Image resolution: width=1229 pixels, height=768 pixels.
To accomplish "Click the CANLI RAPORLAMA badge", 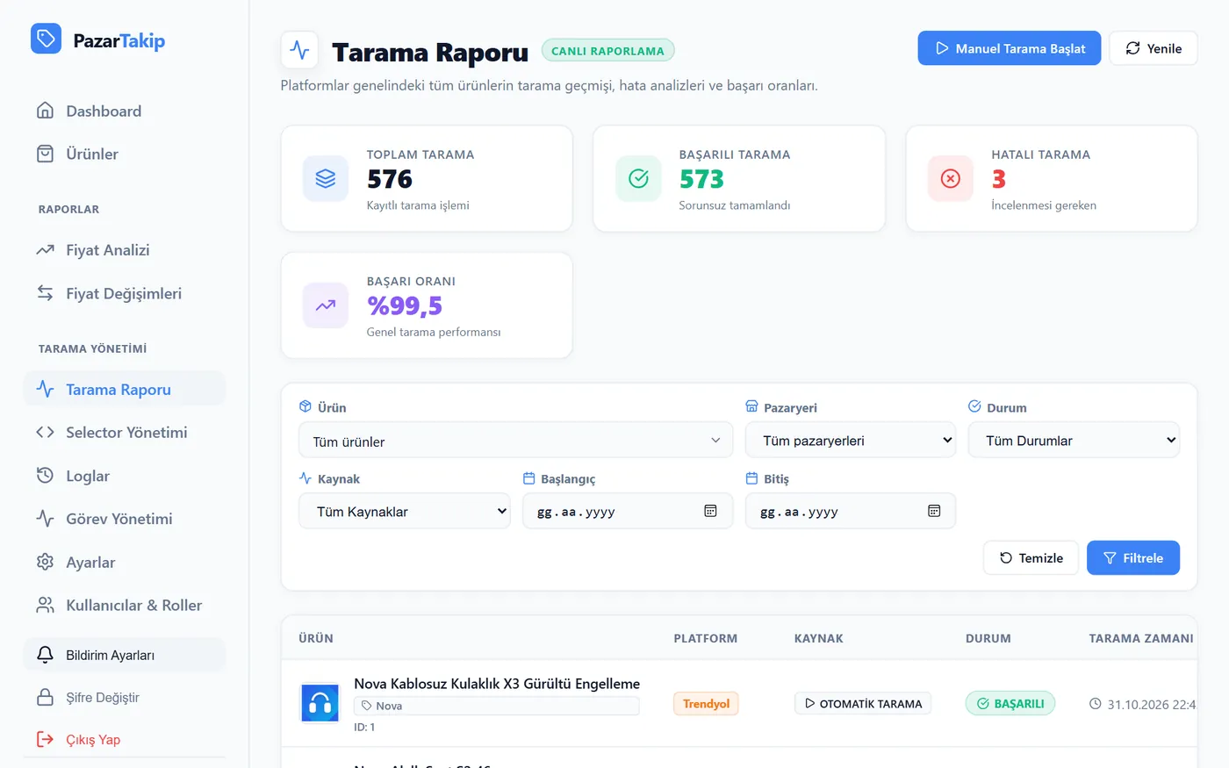I will pos(608,51).
